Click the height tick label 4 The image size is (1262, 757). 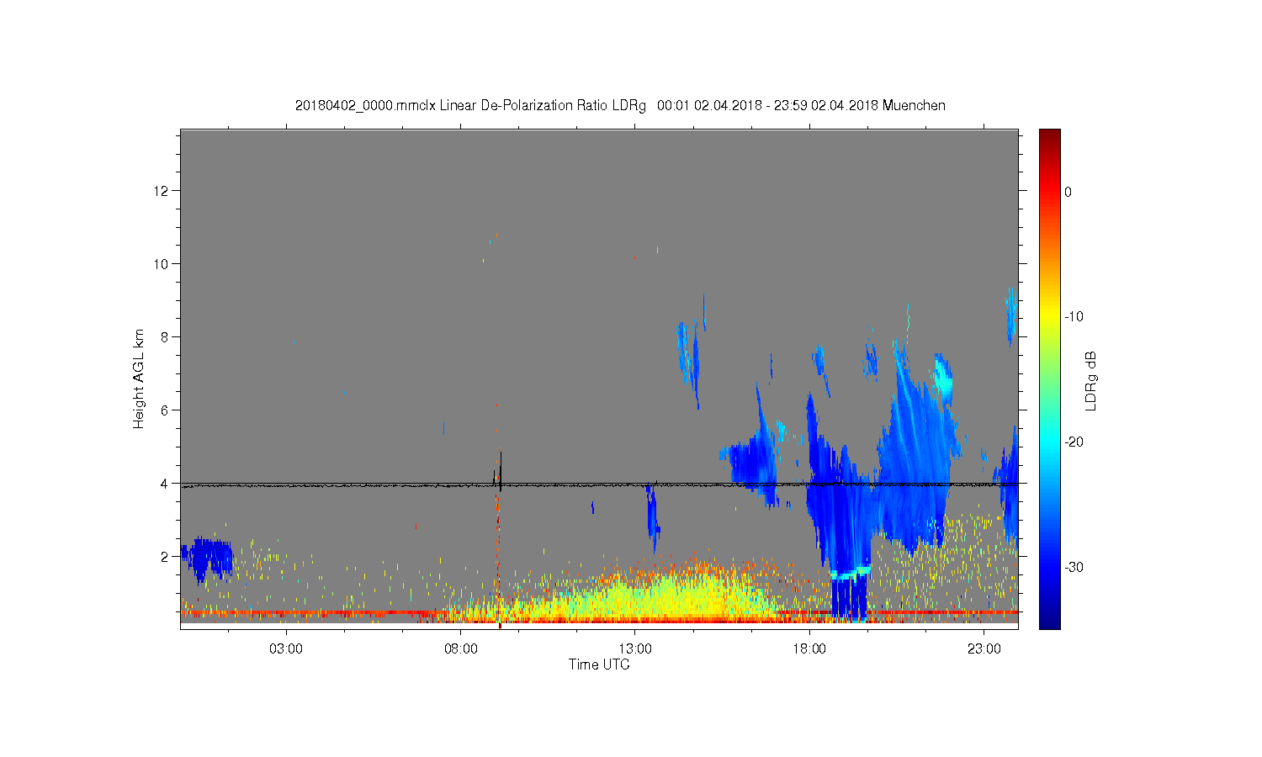[x=164, y=484]
